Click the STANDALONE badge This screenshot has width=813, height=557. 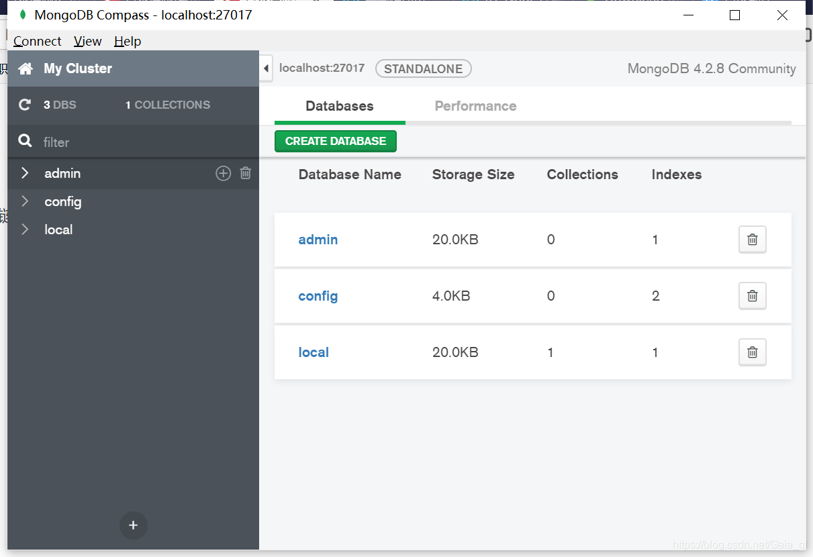pos(424,68)
